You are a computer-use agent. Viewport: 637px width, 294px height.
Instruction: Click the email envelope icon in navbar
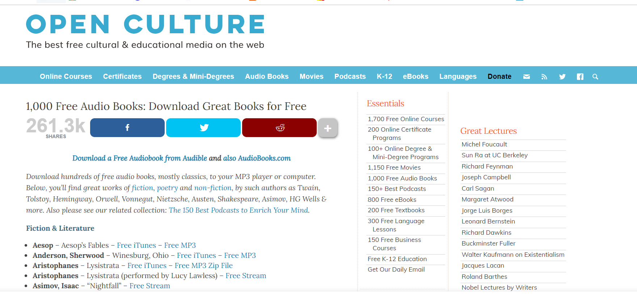coord(527,77)
